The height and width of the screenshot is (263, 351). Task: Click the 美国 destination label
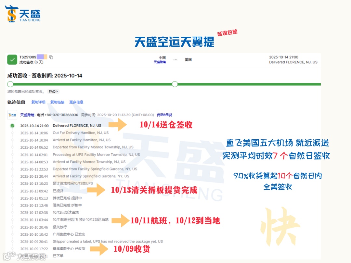[188, 60]
